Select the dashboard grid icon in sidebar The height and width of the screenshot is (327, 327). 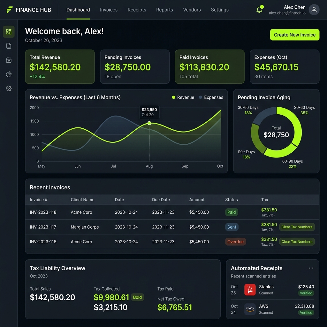[9, 32]
